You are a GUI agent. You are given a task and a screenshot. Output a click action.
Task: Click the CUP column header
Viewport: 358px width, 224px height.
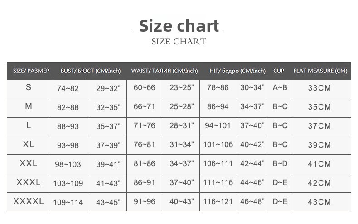click(x=279, y=71)
